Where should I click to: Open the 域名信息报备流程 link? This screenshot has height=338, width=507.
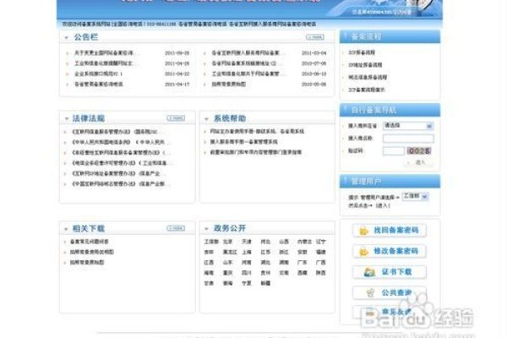368,77
